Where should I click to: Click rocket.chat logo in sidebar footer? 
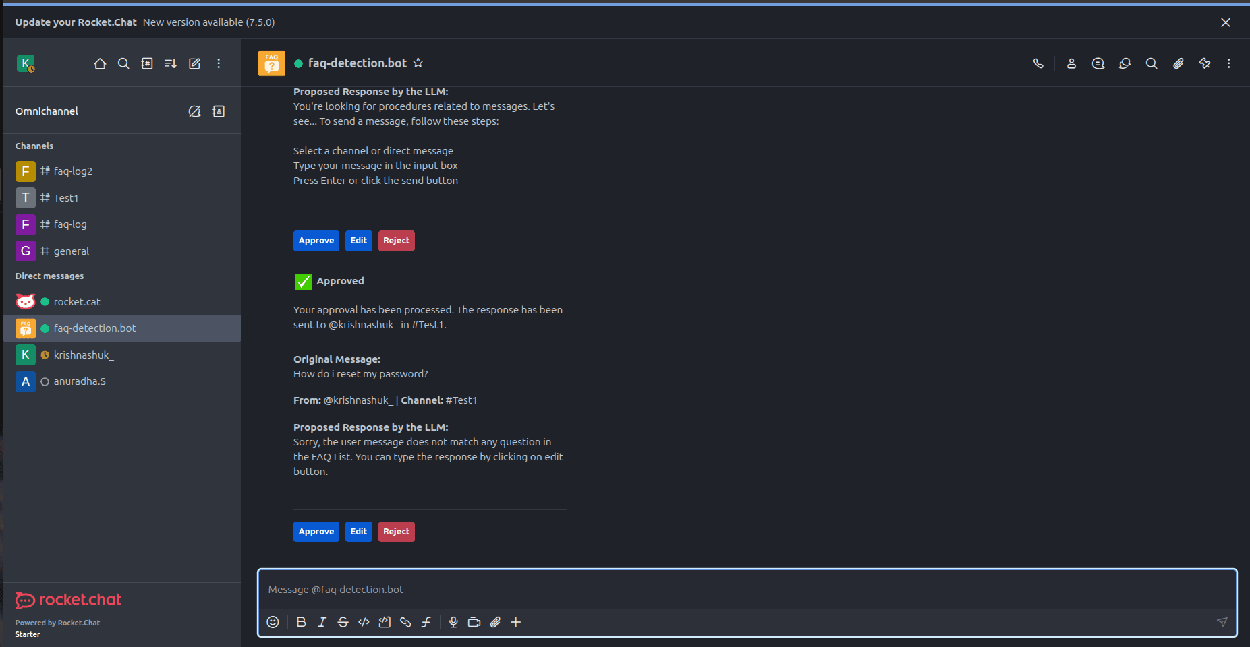[68, 600]
